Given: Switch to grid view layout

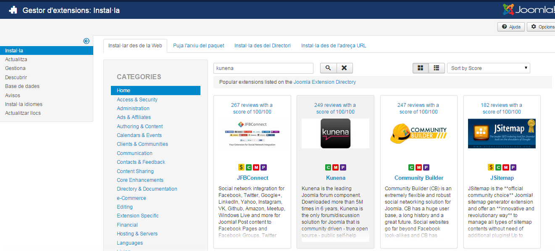Looking at the screenshot, I should click(421, 68).
